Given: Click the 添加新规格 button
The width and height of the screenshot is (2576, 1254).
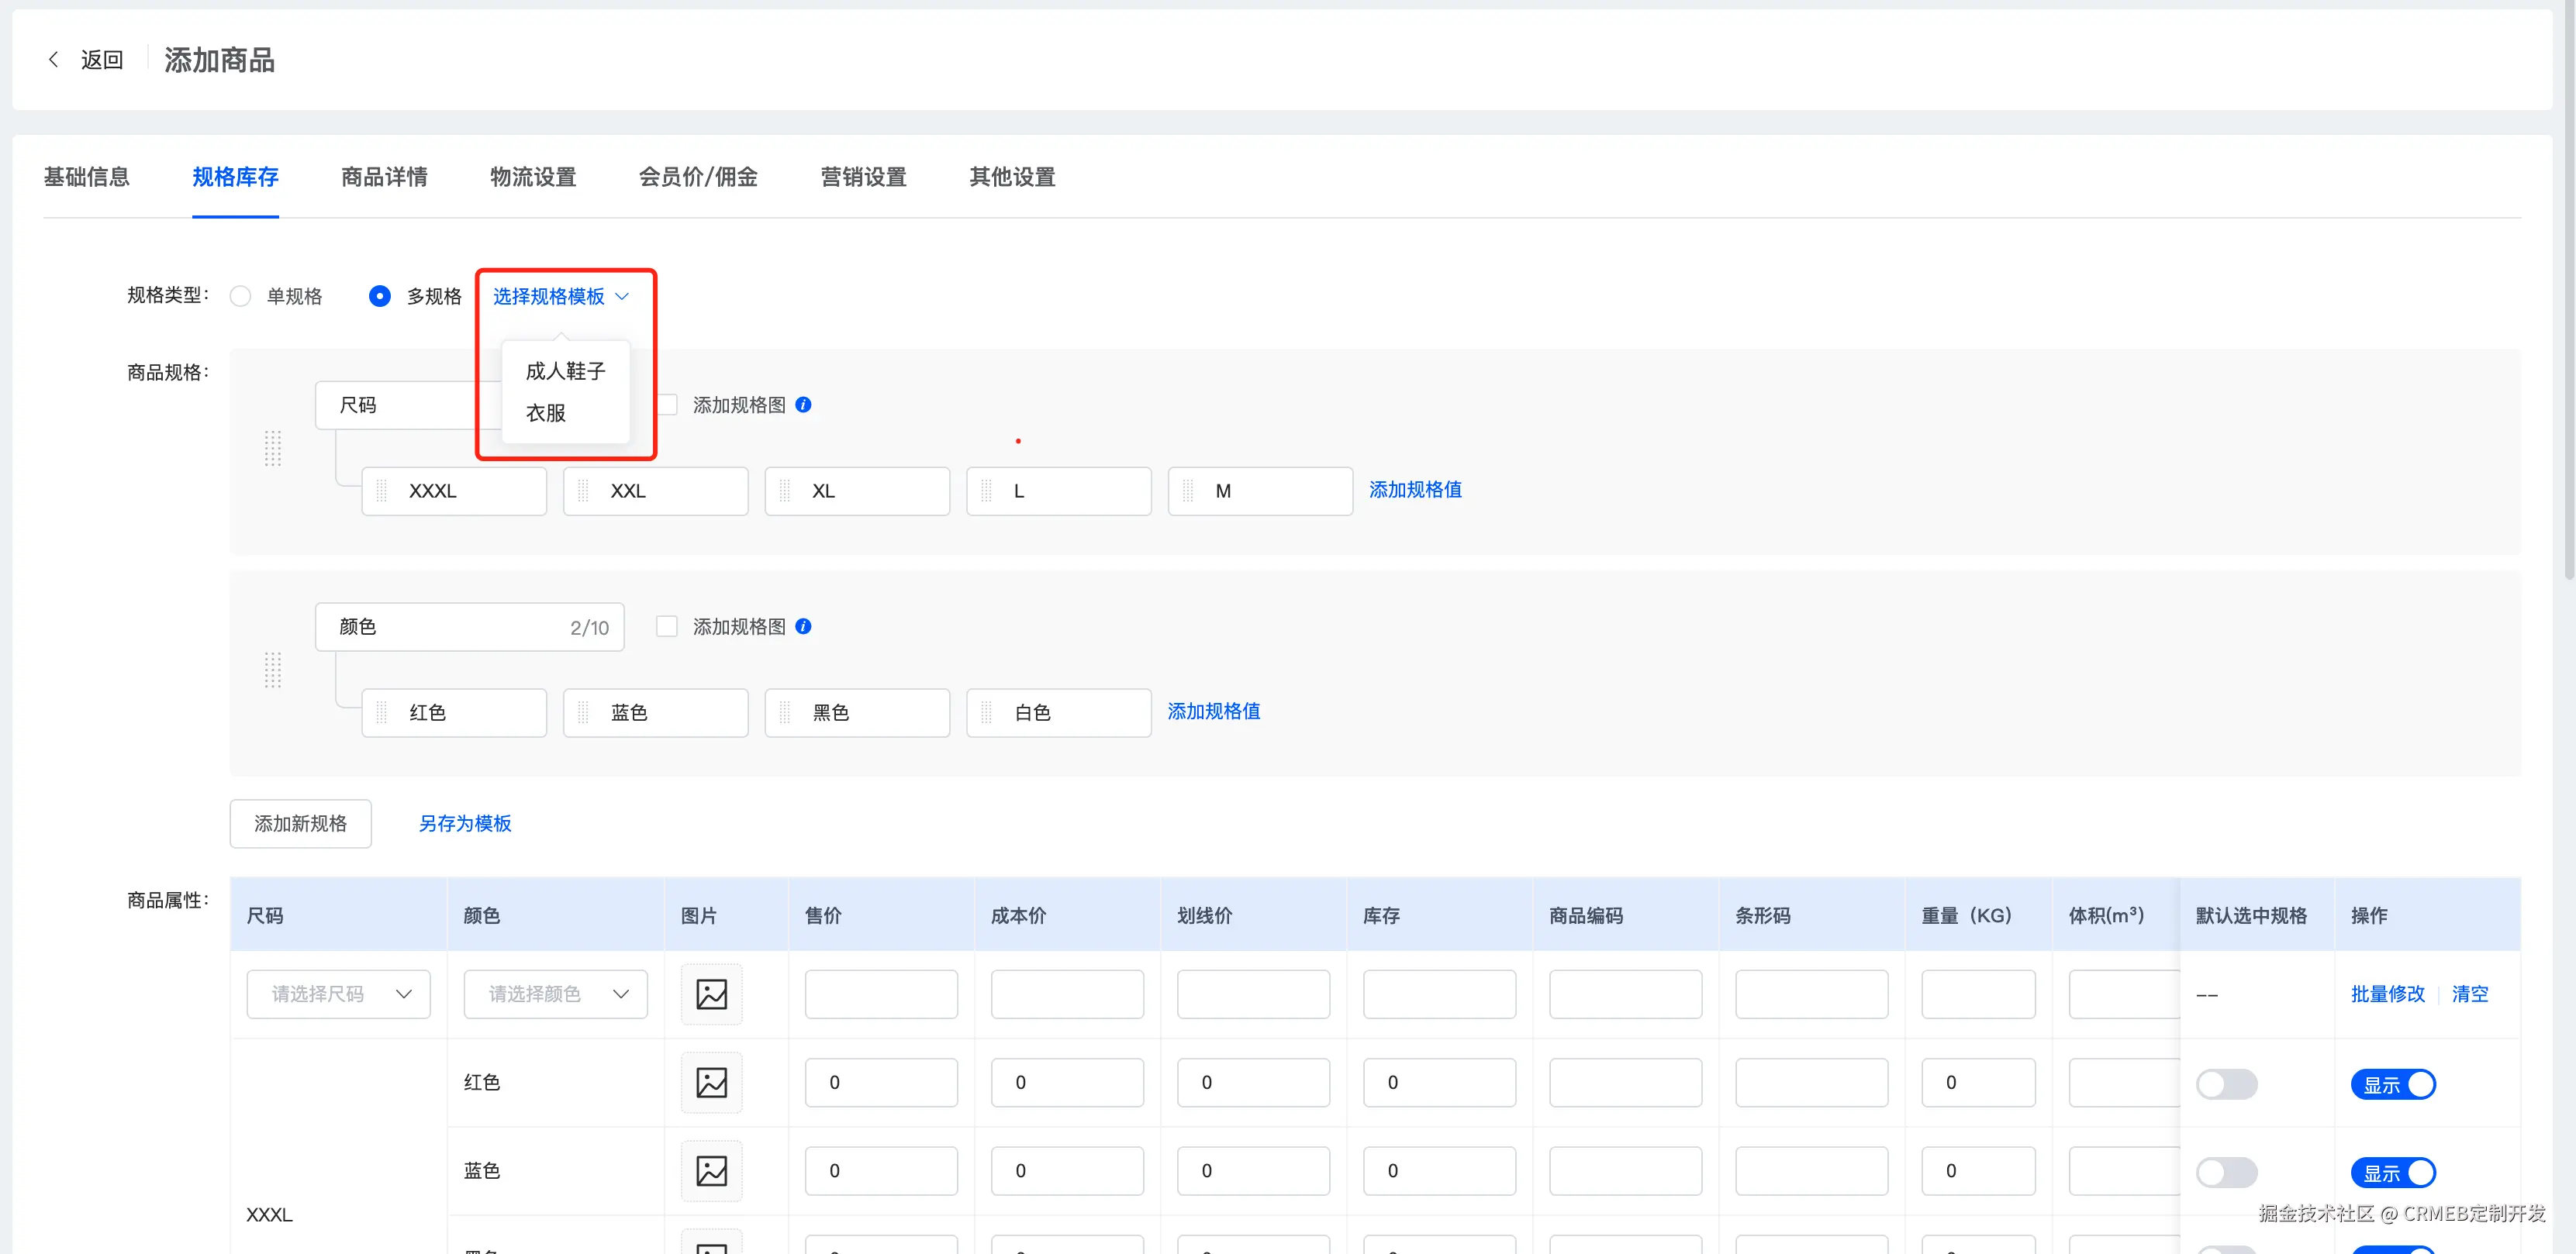Looking at the screenshot, I should coord(300,823).
